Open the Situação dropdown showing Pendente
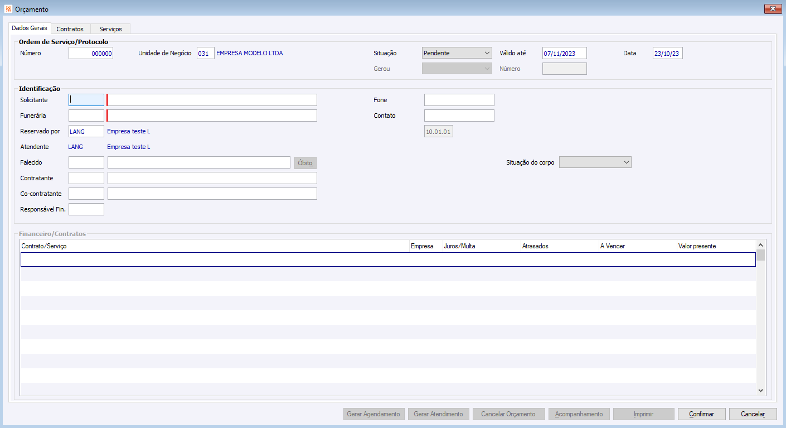Viewport: 786px width, 428px height. tap(457, 53)
